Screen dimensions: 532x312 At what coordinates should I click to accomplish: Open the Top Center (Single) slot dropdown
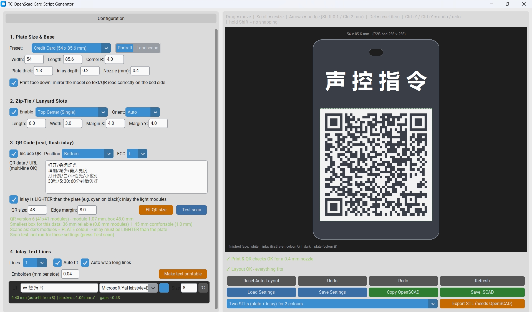pos(72,112)
